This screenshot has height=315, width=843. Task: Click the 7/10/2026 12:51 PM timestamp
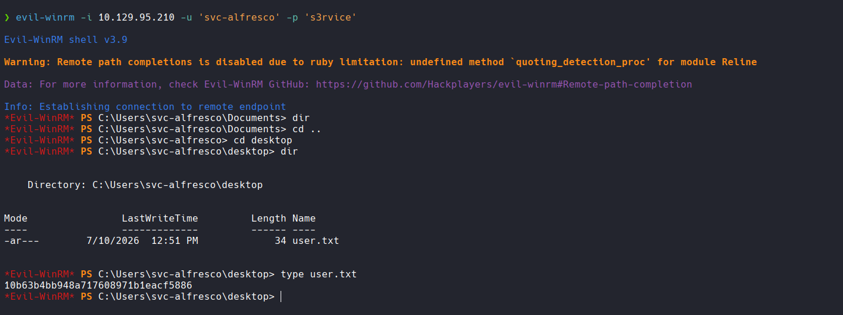pos(142,241)
